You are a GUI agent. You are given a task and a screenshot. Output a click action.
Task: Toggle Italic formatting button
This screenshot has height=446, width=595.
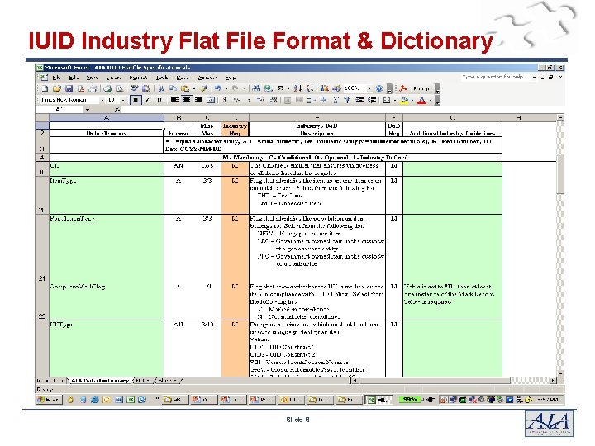(x=147, y=100)
